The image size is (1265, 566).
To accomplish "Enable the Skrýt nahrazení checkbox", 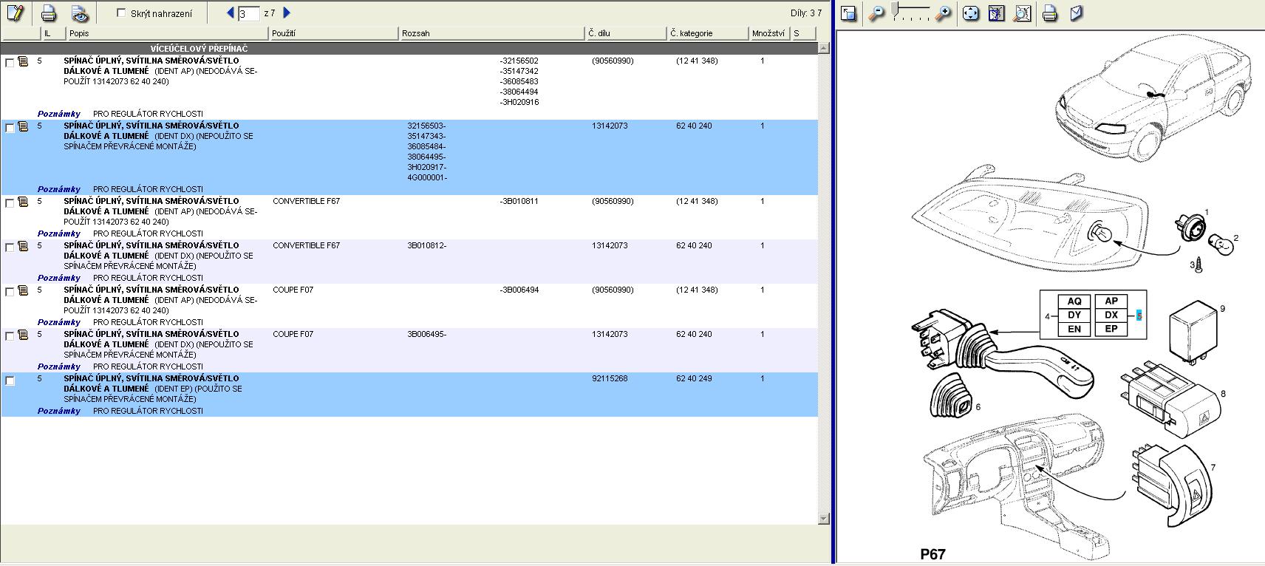I will (122, 13).
